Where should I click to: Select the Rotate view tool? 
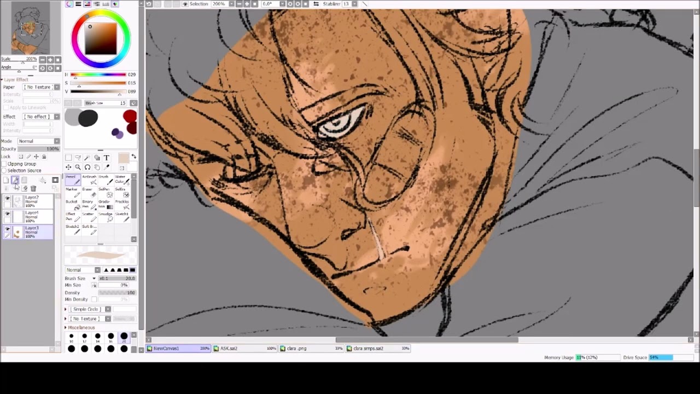(x=87, y=167)
